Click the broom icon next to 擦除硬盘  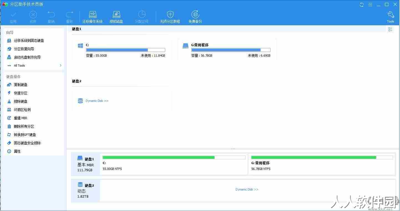point(9,101)
